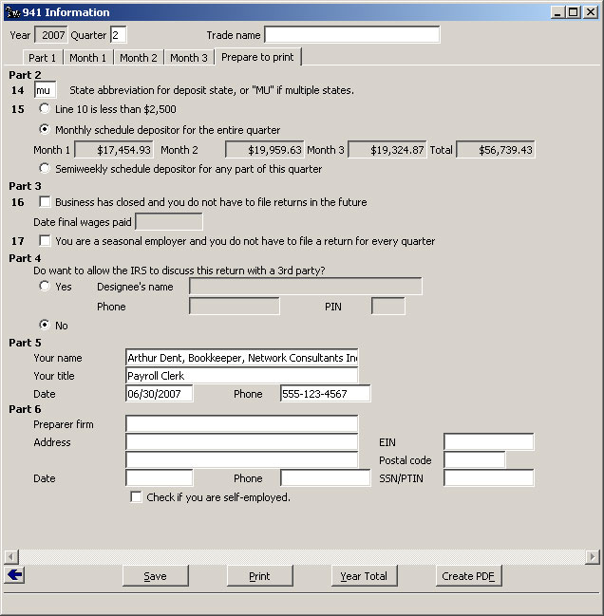Click the Postal code field
Viewport: 604px width, 616px height.
click(474, 459)
